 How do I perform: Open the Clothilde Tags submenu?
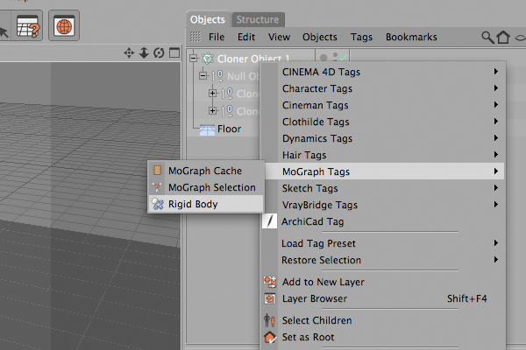(x=382, y=122)
